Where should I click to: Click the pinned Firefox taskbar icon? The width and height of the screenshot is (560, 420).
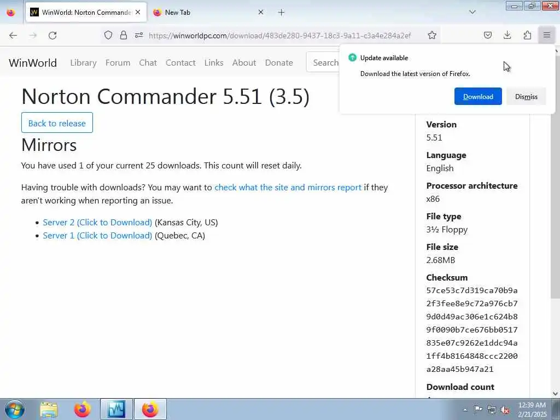click(82, 410)
